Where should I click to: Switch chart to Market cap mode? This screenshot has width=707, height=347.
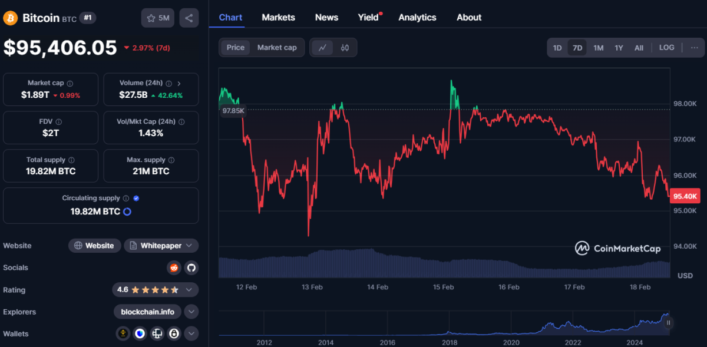(x=277, y=48)
